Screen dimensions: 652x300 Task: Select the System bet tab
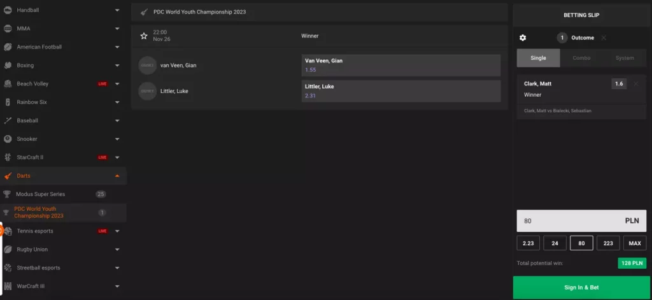[625, 58]
